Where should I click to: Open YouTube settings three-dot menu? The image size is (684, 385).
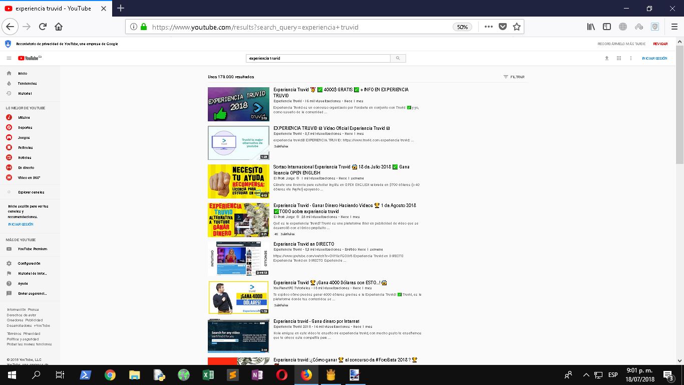coord(631,58)
